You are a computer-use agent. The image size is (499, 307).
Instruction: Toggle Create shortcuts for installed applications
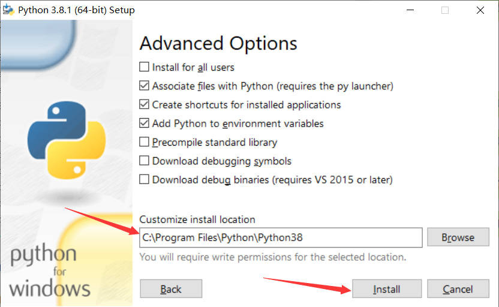pyautogui.click(x=144, y=104)
